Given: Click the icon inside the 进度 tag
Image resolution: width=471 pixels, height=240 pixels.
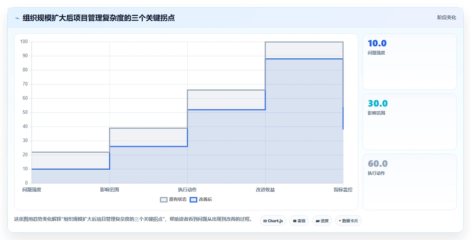Looking at the screenshot, I should tap(318, 221).
